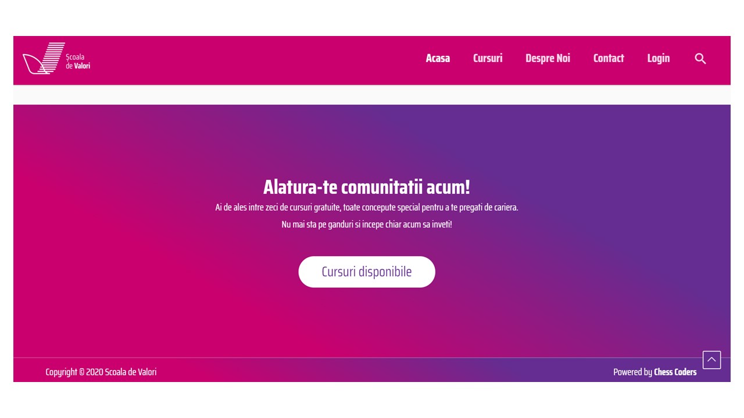
Task: Open the Contact page link
Action: click(609, 58)
